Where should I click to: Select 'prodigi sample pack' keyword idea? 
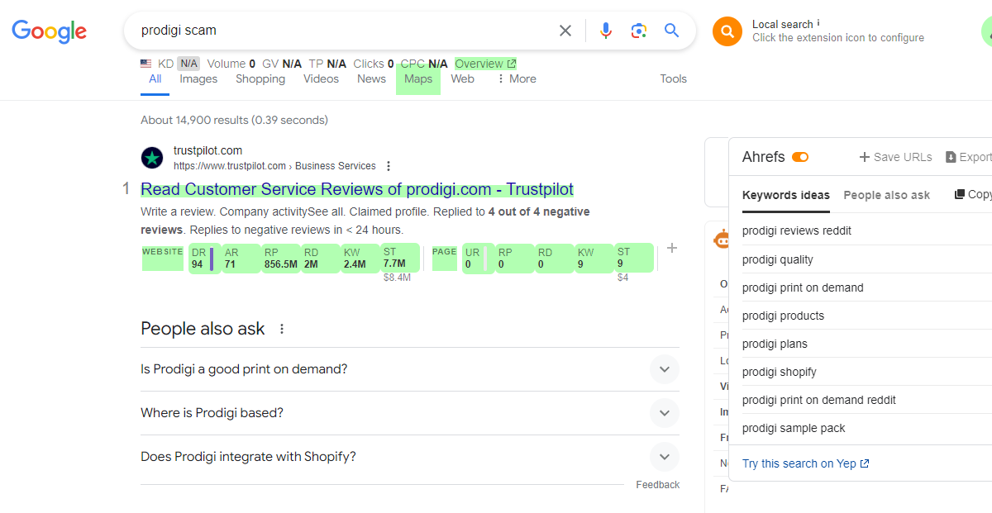point(794,428)
